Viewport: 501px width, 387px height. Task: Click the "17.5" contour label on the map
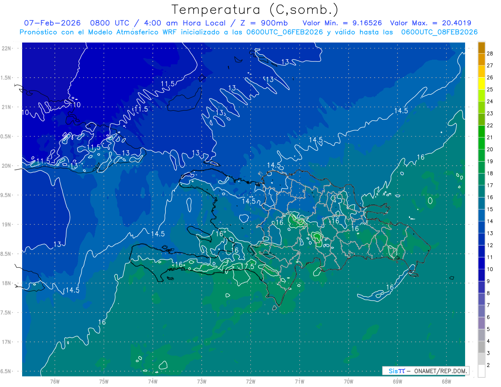click(x=248, y=266)
